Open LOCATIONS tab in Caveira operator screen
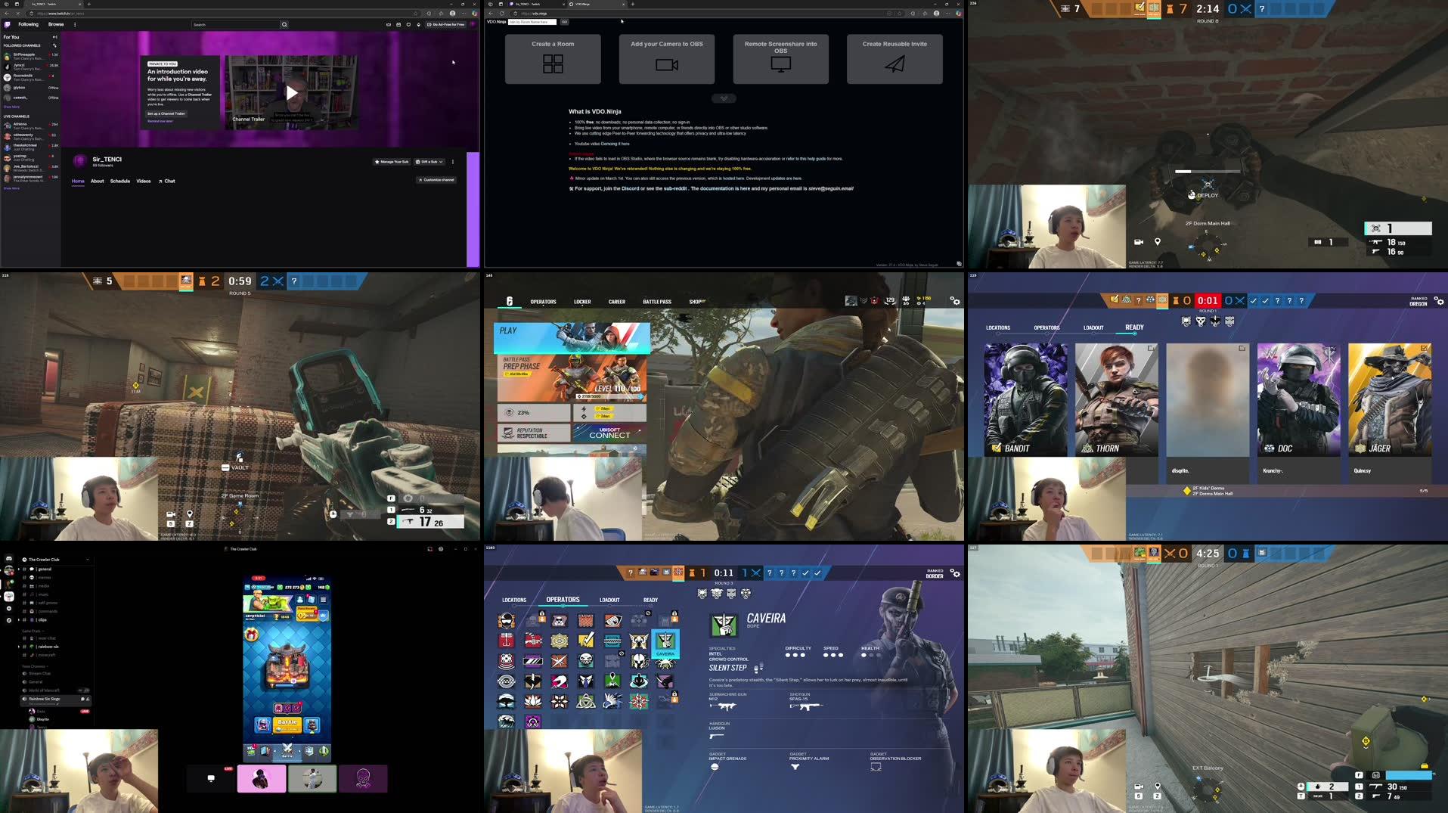Viewport: 1448px width, 813px height. tap(514, 600)
